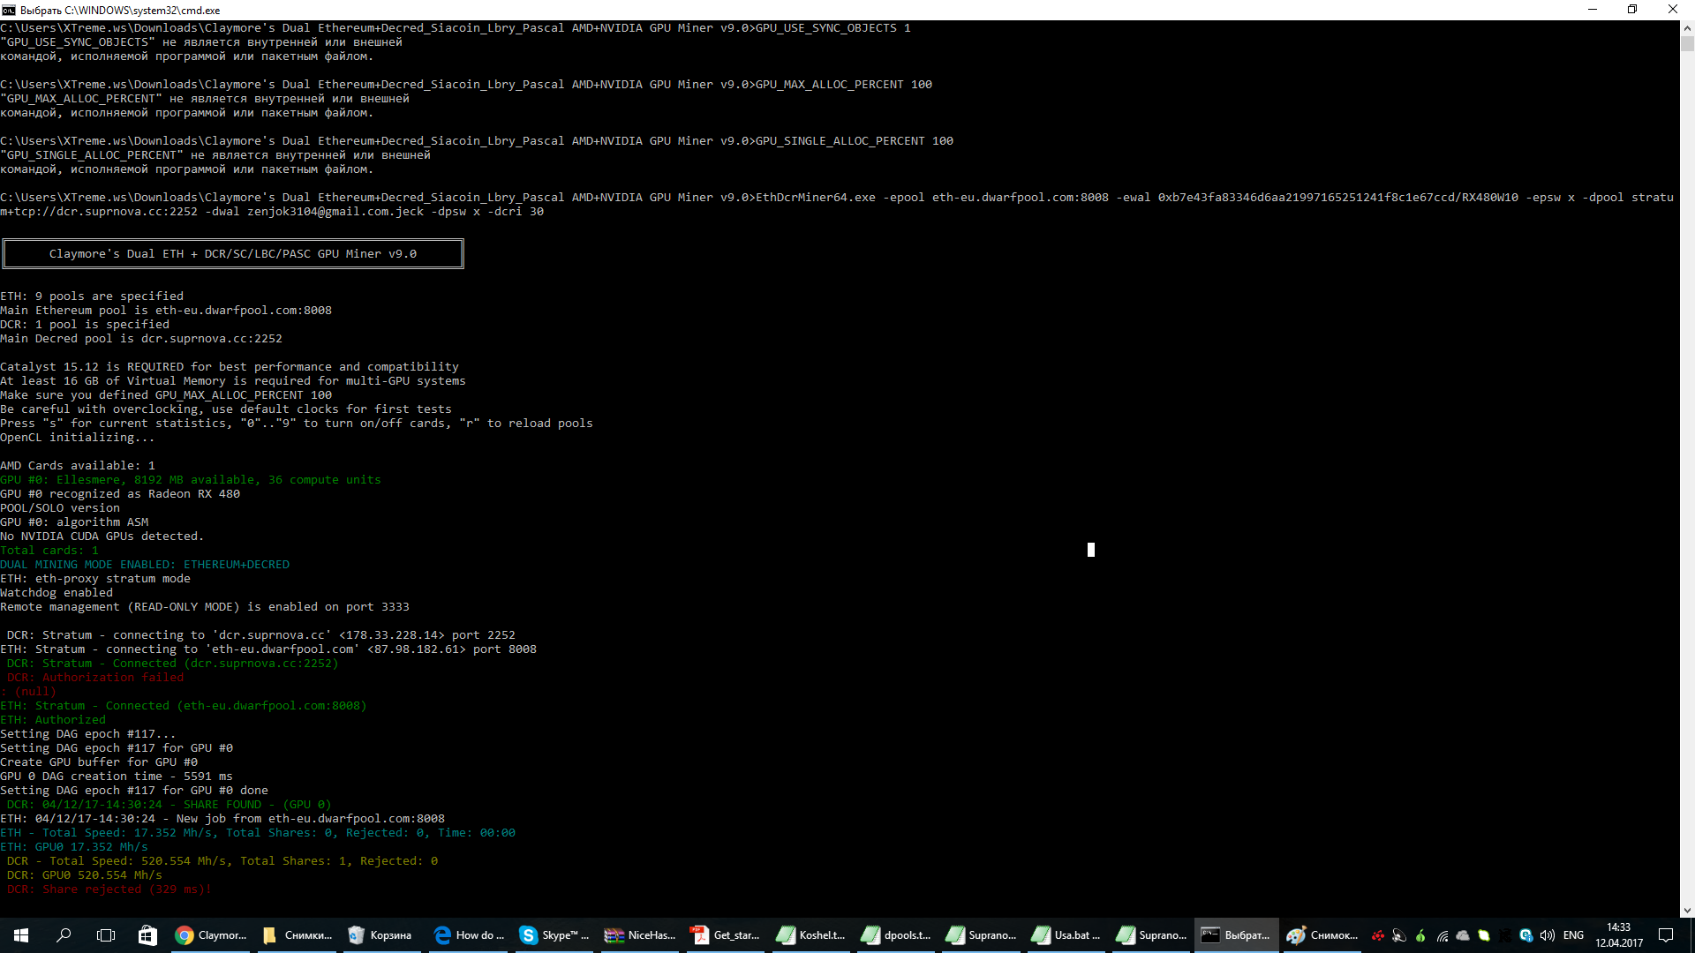Open the Корзина Recycle Bin window
Image resolution: width=1695 pixels, height=953 pixels.
tap(380, 935)
